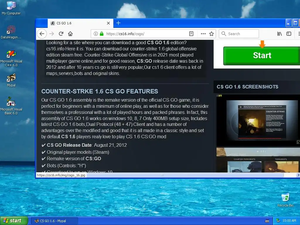
Task: Toggle Reader View in address bar
Action: click(191, 34)
